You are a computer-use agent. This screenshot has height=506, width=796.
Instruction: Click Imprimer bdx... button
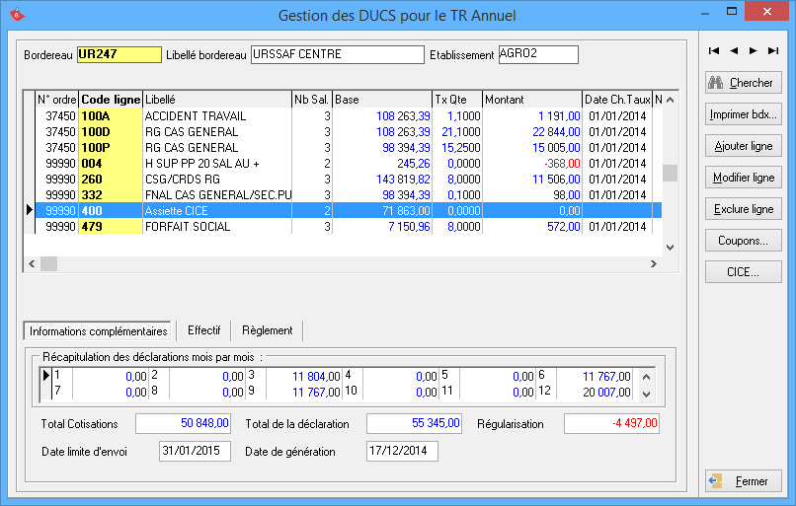pos(744,114)
